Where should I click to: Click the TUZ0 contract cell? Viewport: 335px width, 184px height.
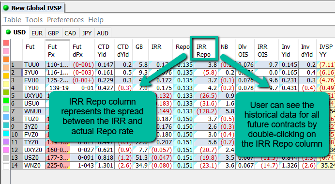tap(34, 119)
